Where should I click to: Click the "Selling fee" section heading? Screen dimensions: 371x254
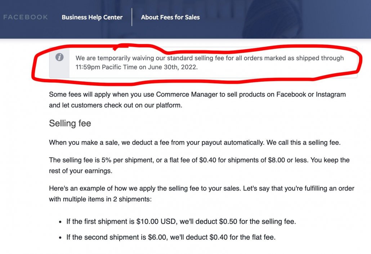pyautogui.click(x=70, y=124)
